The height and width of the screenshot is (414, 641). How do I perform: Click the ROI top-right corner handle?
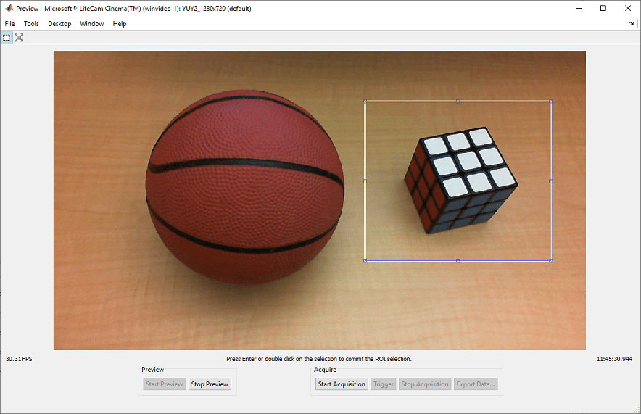[550, 102]
